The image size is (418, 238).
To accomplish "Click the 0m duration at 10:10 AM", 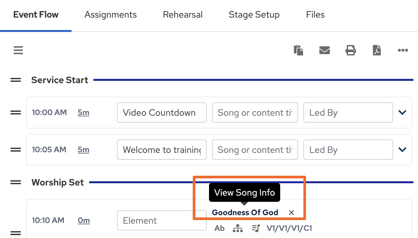I will pos(84,220).
